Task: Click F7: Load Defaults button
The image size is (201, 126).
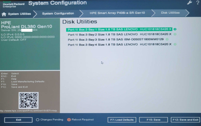Action: tap(122, 120)
